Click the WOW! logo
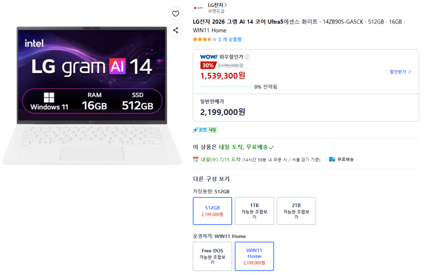The image size is (428, 275). pos(209,57)
